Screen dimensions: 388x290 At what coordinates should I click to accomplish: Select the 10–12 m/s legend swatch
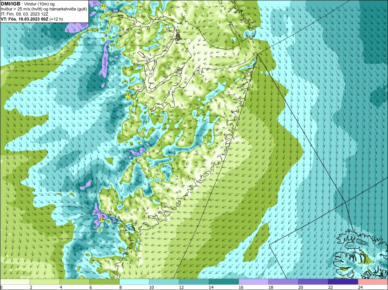click(164, 282)
